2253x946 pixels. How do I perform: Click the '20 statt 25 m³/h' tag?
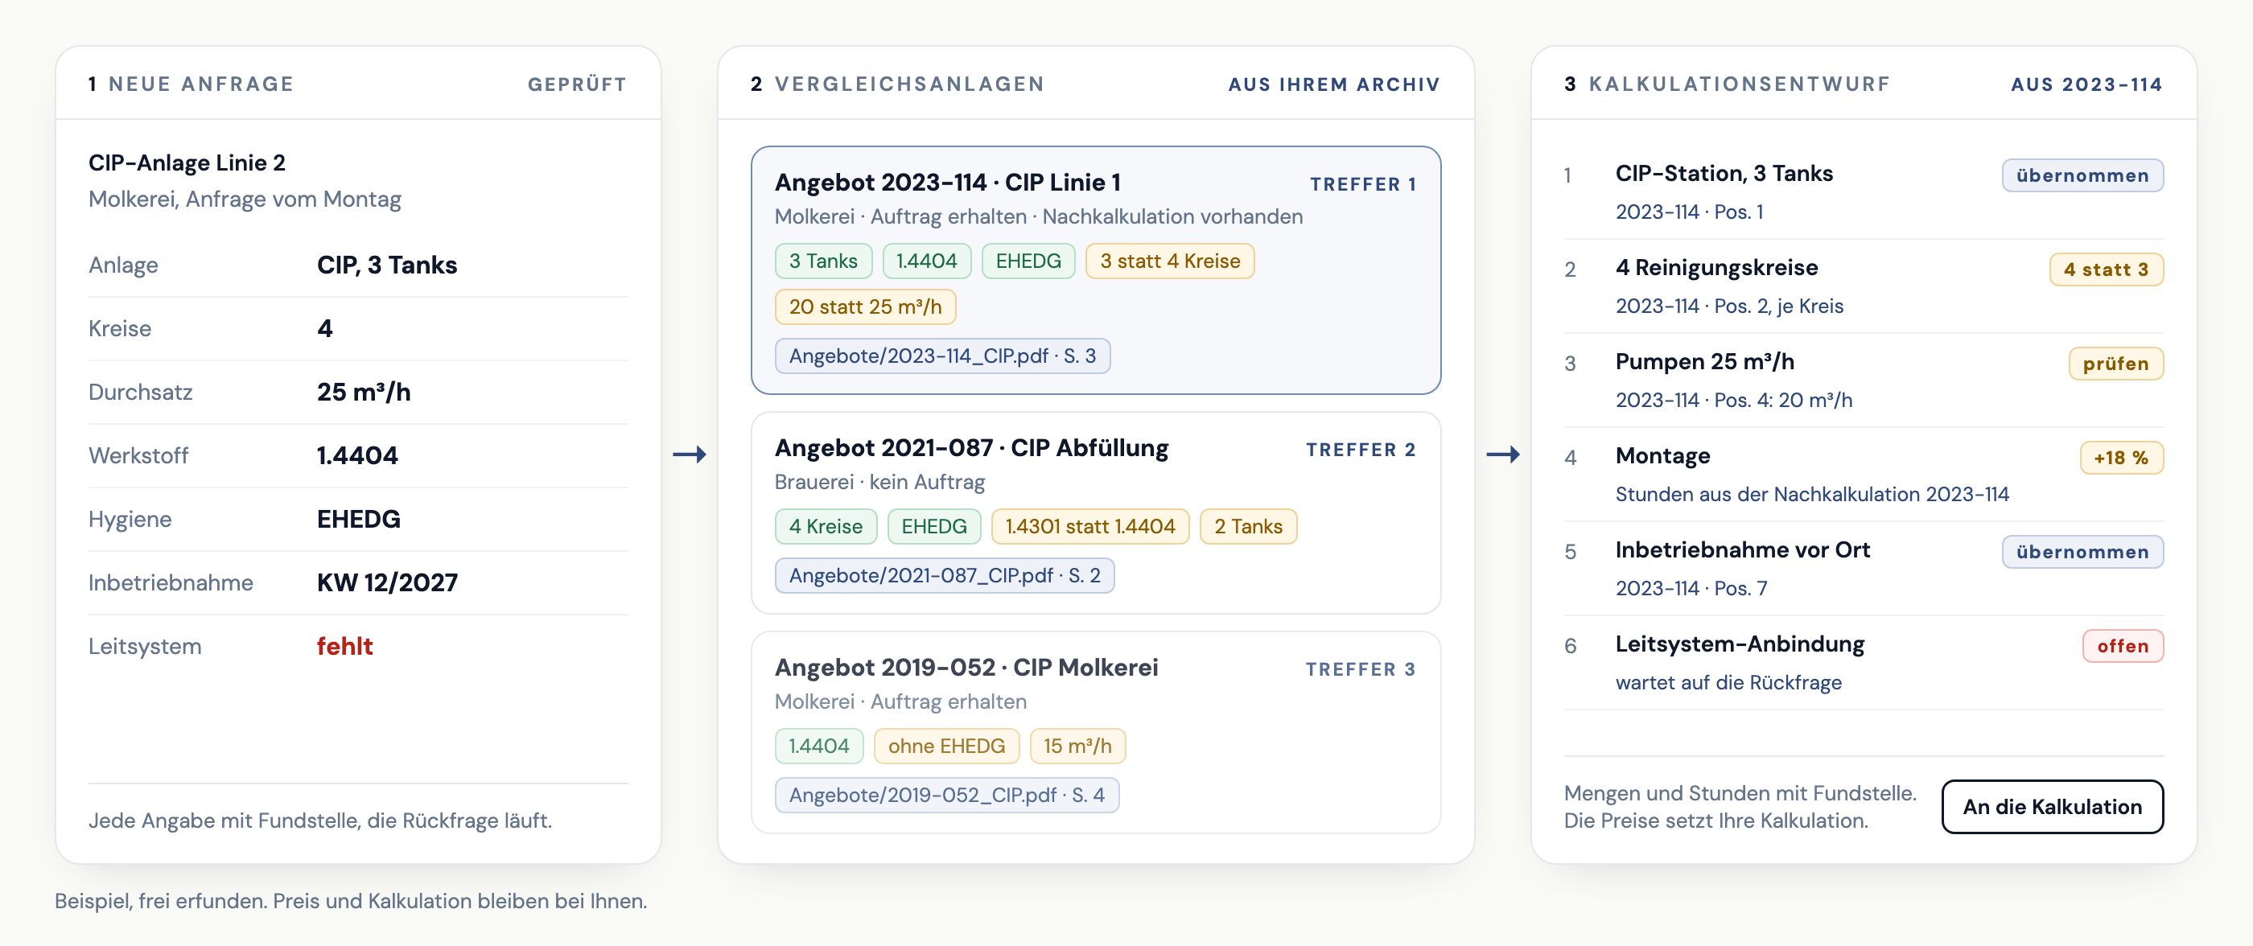(x=865, y=306)
